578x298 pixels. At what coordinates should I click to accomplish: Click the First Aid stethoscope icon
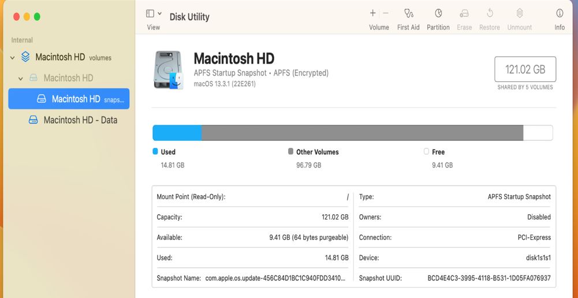(x=408, y=13)
